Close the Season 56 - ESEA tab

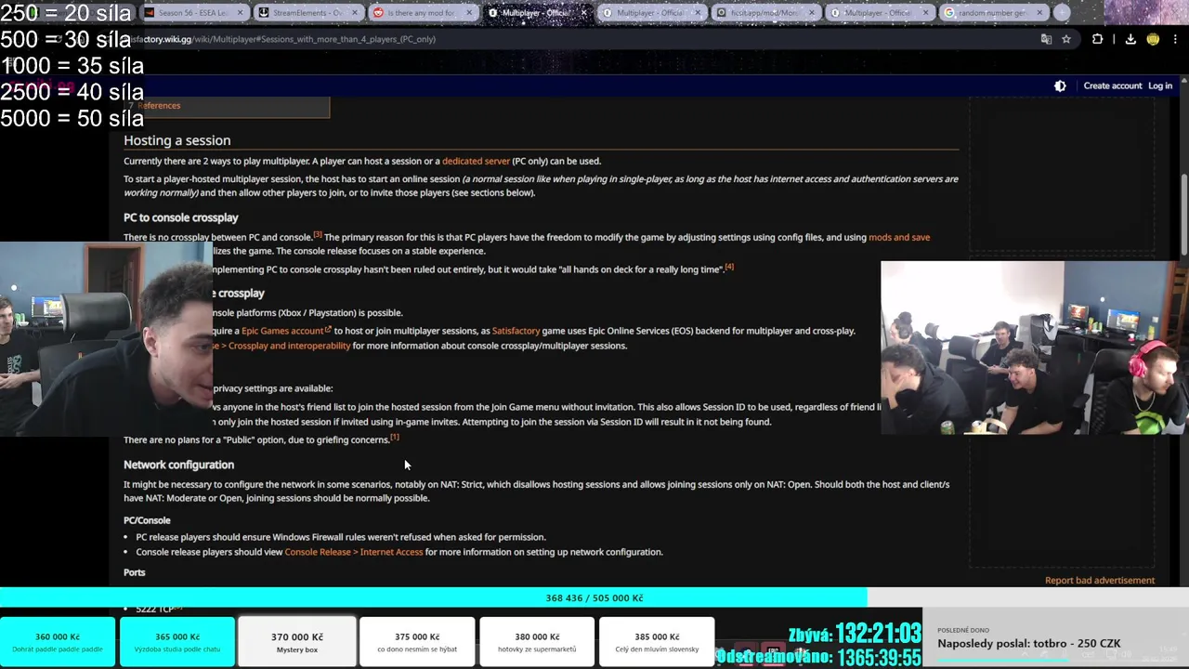240,13
